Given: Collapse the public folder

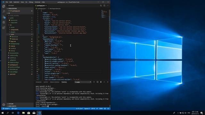Looking at the screenshot, I should click(12, 18).
